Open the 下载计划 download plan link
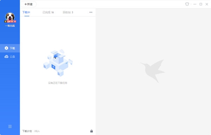Viewport: 211px width, 135px height. point(27,131)
